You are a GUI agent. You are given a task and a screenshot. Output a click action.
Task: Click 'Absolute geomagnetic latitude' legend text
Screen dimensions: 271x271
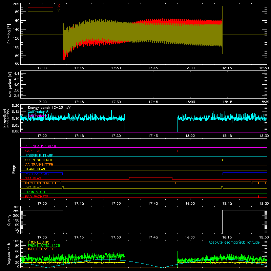[234, 242]
